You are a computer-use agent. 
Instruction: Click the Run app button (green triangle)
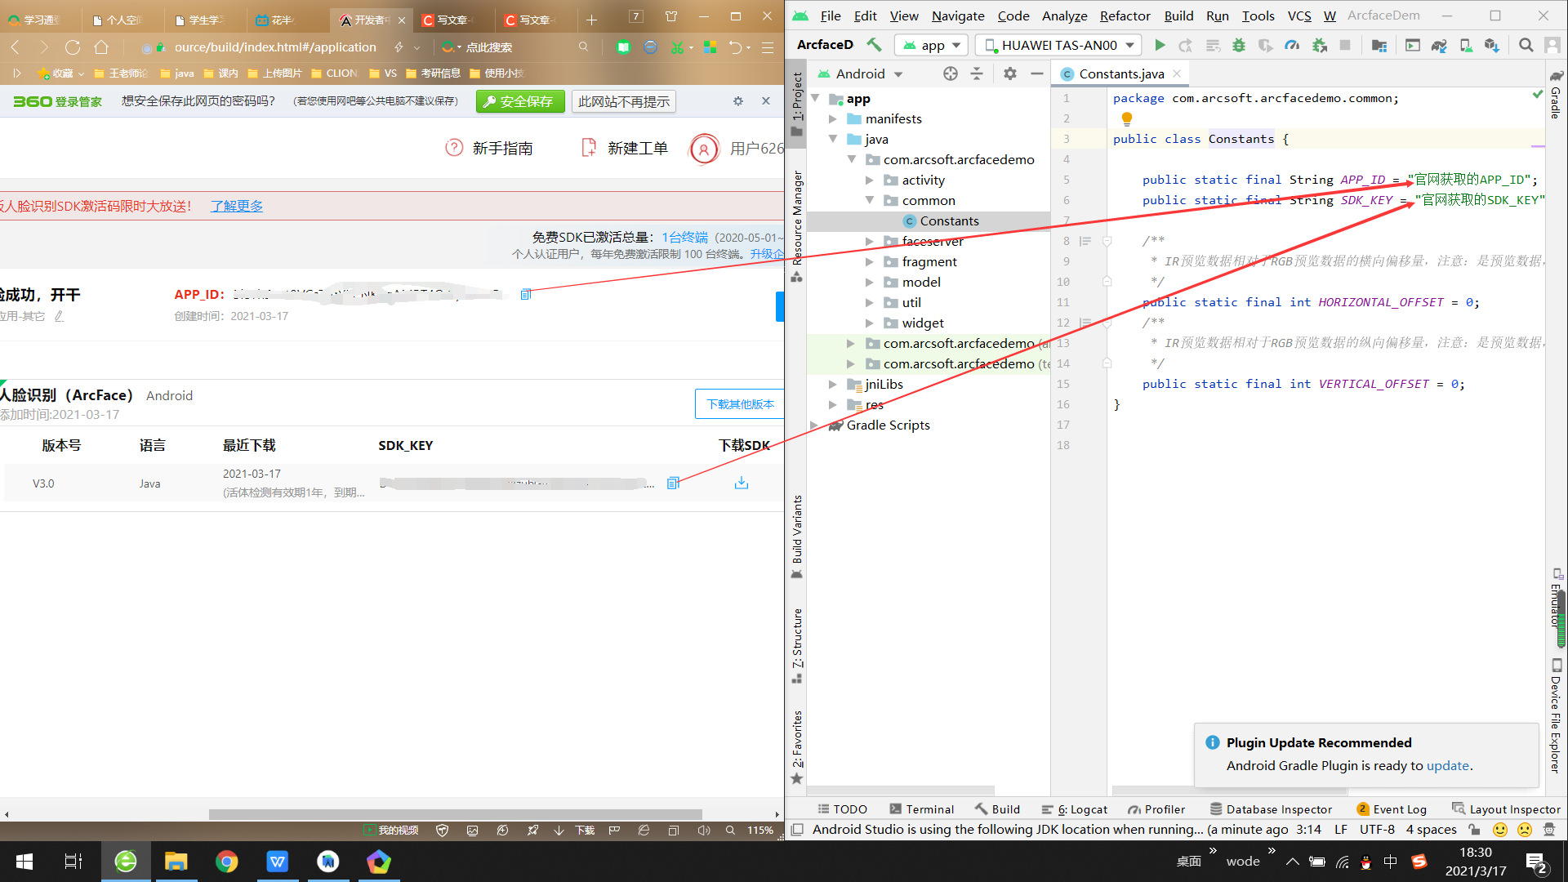pyautogui.click(x=1160, y=44)
